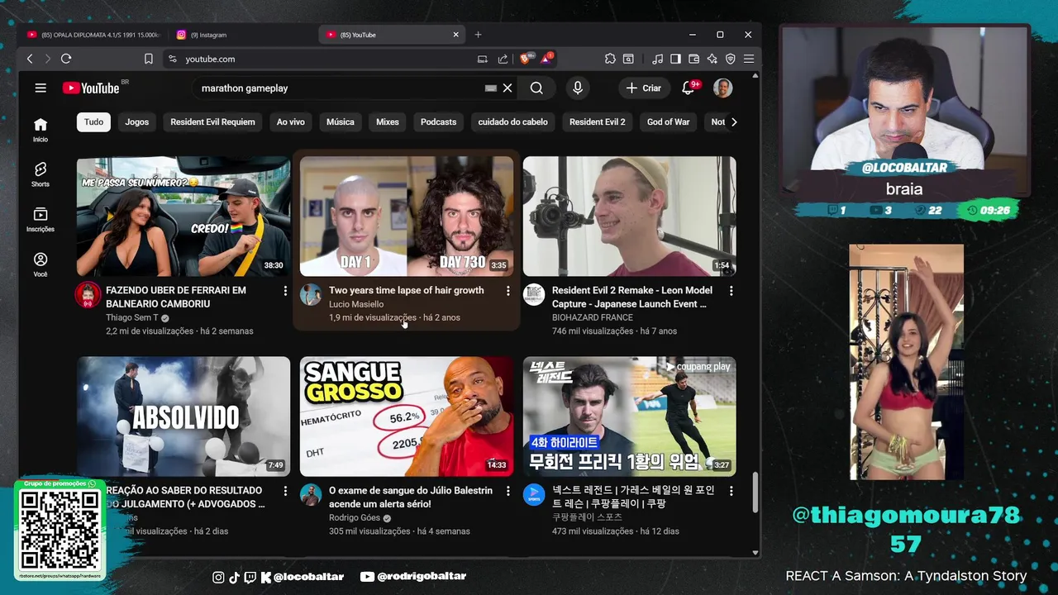
Task: Open the YouTube account avatar menu
Action: point(723,88)
